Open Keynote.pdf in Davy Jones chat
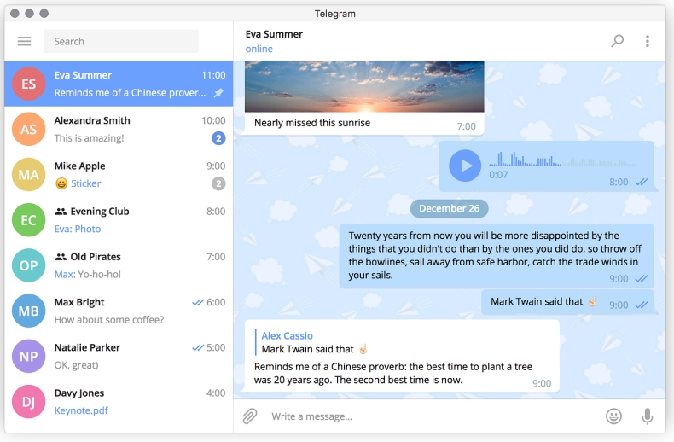The width and height of the screenshot is (674, 442). 81,410
